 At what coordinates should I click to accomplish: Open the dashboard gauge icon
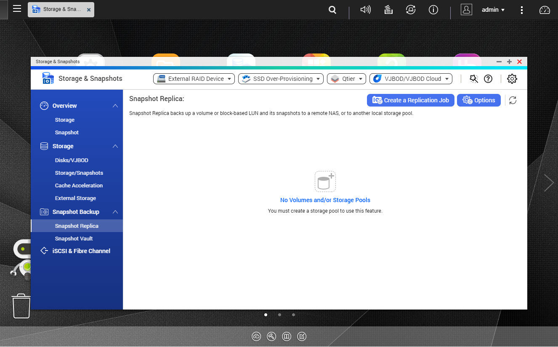(x=545, y=10)
